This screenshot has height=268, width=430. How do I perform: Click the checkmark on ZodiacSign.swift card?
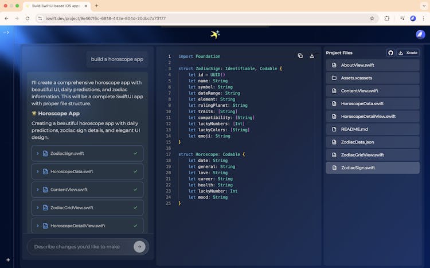click(x=135, y=154)
